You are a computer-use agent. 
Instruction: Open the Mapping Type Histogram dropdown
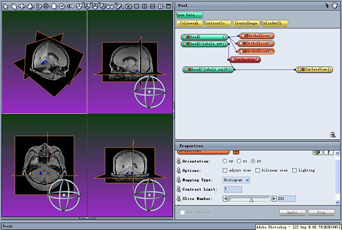(236, 180)
